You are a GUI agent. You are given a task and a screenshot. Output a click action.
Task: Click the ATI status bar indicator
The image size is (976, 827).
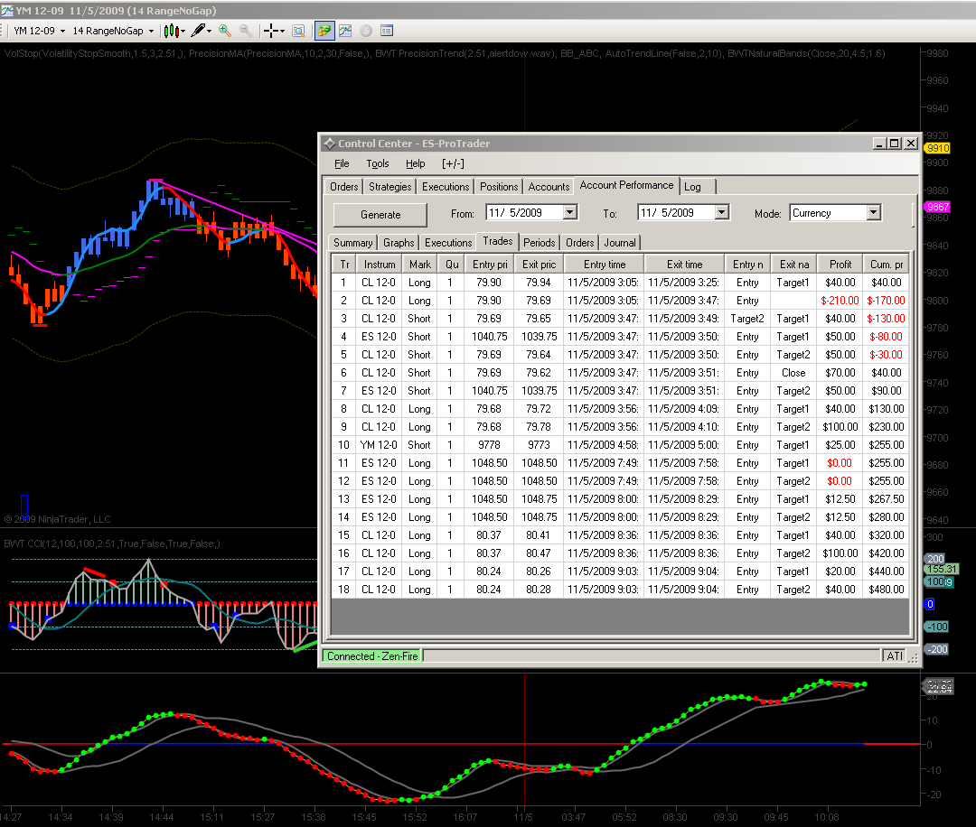[895, 656]
